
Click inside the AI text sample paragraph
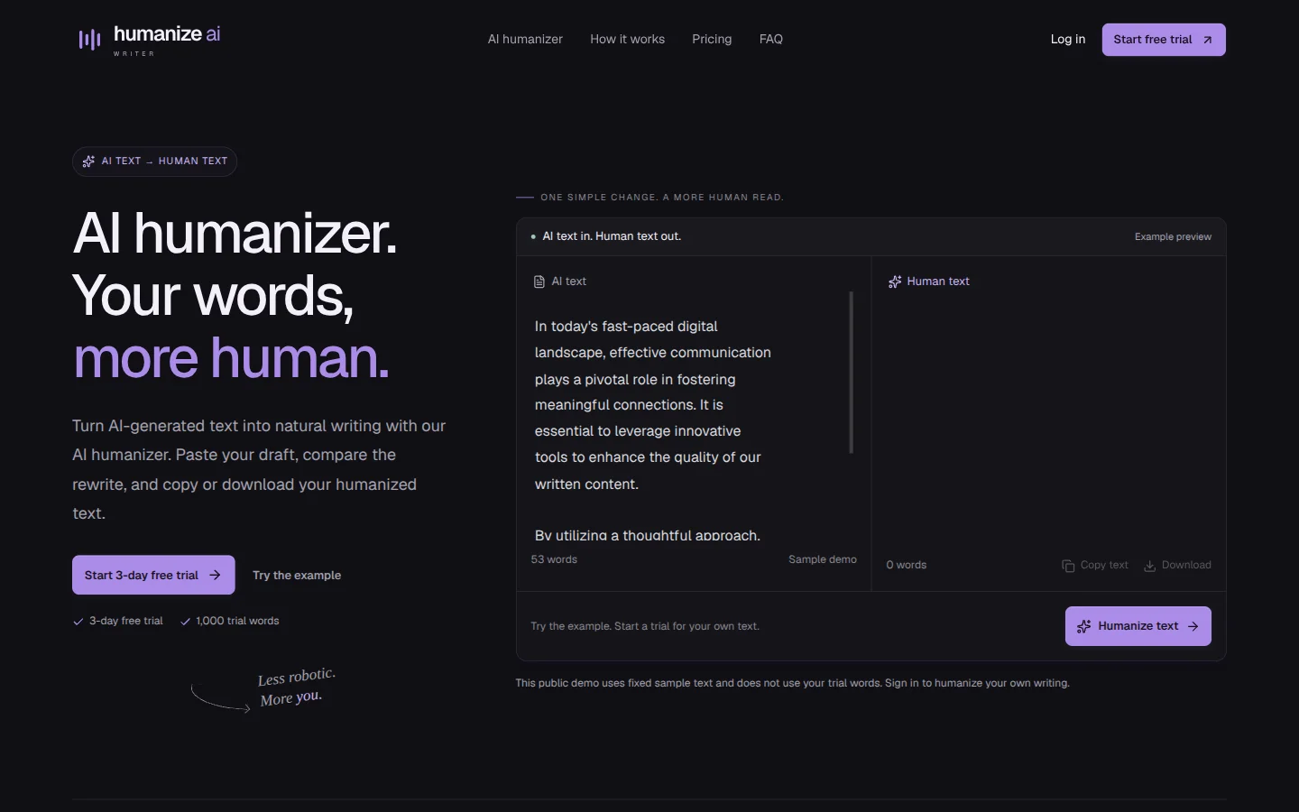[x=652, y=405]
